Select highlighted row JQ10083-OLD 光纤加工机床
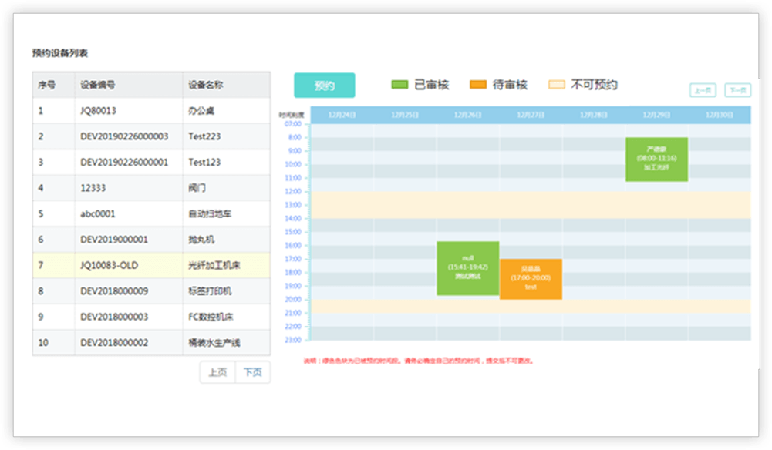 (151, 265)
